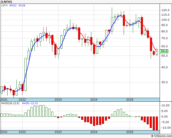Screen dimensions: 172x138
Task: Click 2024 on the price chart timeline
Action: pyautogui.click(x=94, y=100)
